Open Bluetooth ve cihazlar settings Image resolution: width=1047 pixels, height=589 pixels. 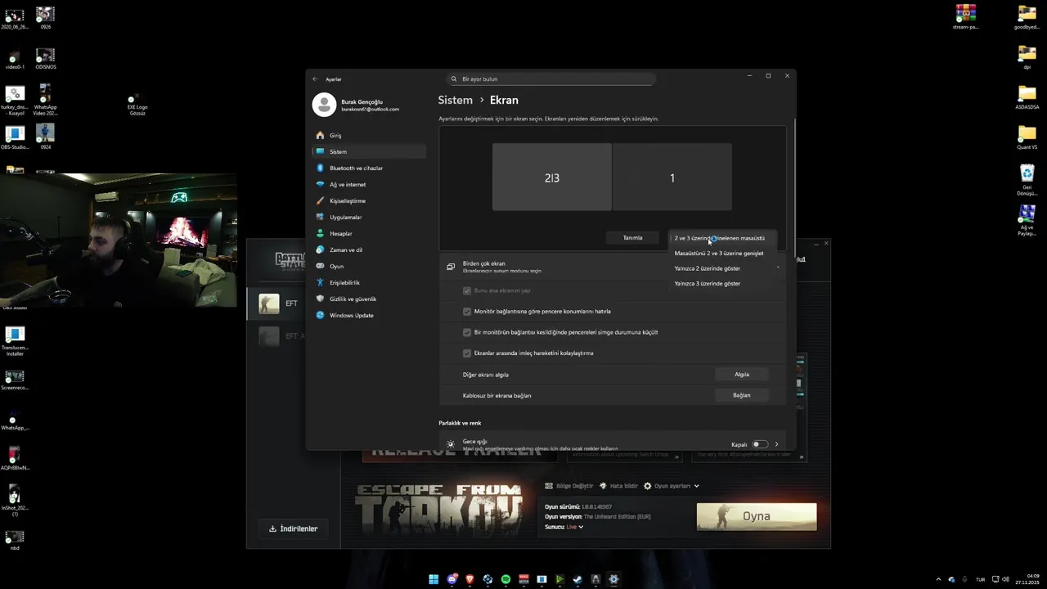point(368,168)
